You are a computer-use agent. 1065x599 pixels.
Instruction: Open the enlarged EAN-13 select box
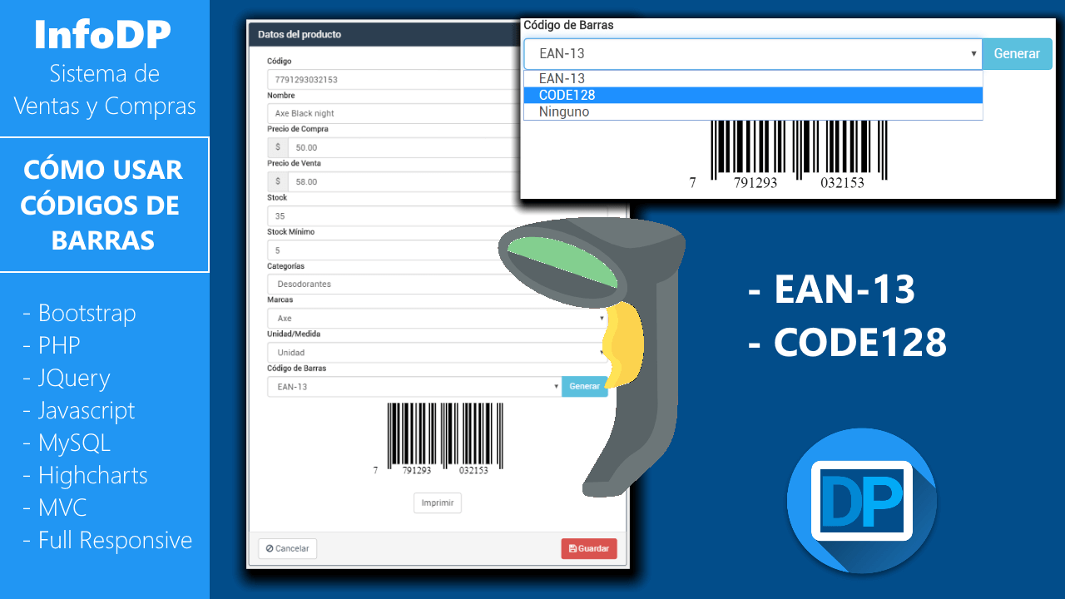click(752, 54)
